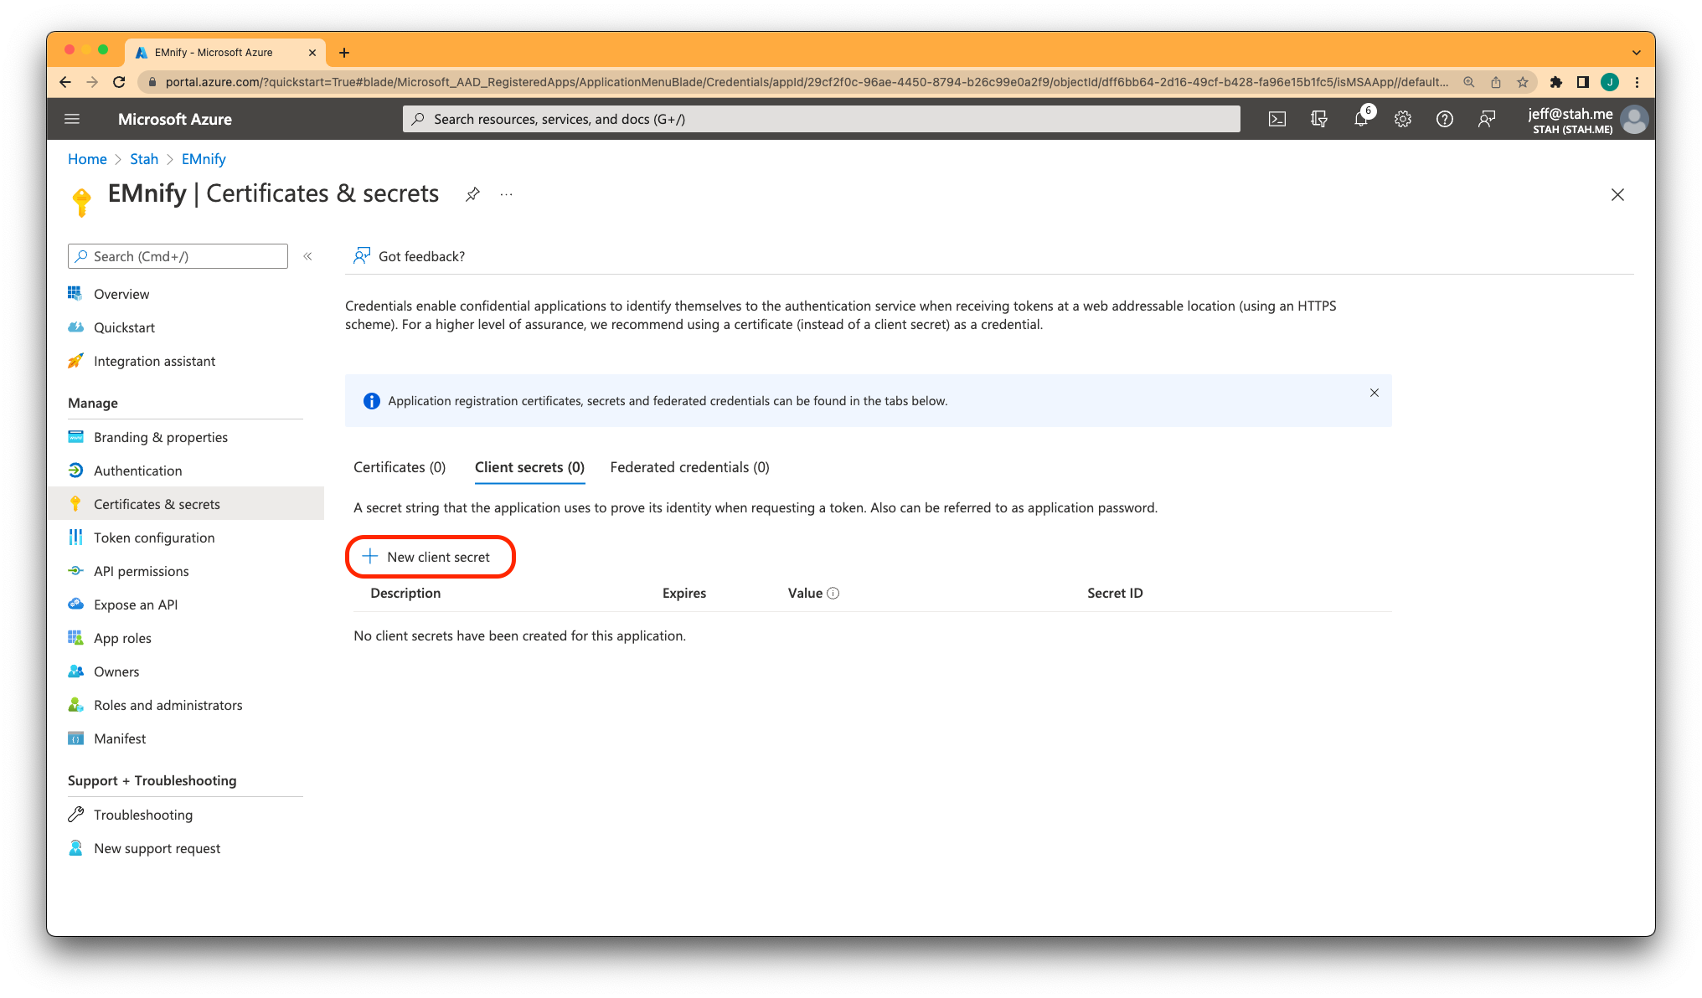Switch to the Certificates (0) tab

(400, 467)
